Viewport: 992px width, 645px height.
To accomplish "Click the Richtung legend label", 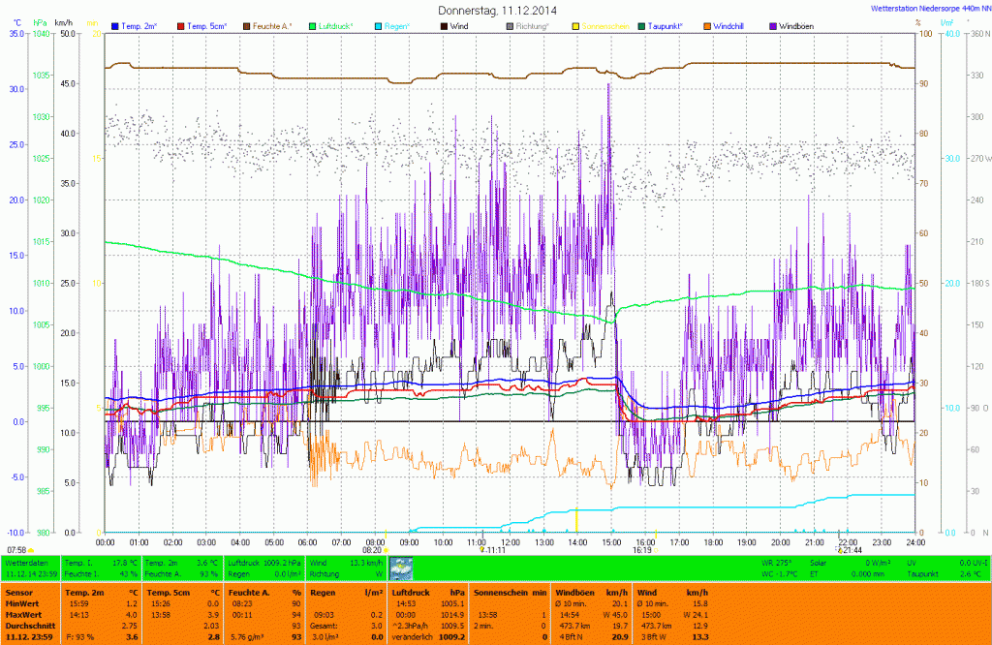I will click(x=532, y=25).
